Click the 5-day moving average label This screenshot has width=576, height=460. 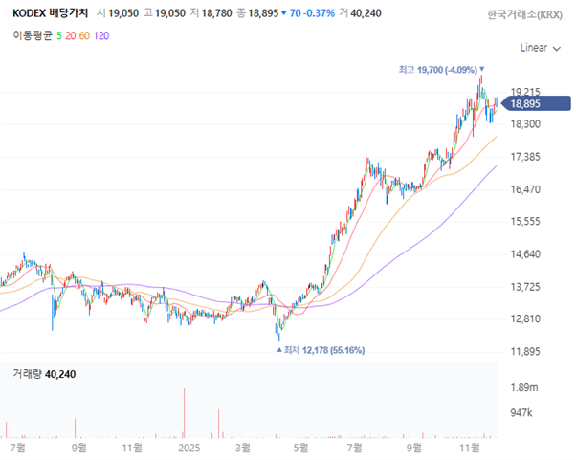point(59,35)
